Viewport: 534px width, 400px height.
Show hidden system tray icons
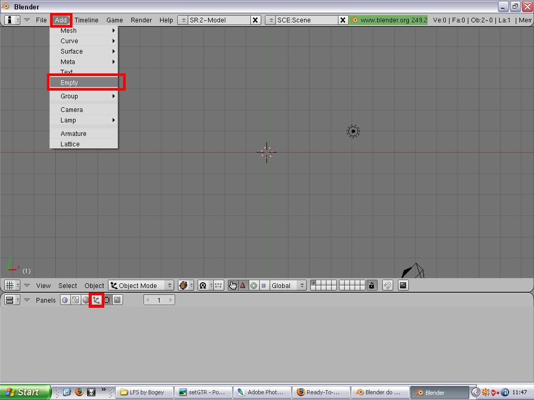coord(476,392)
